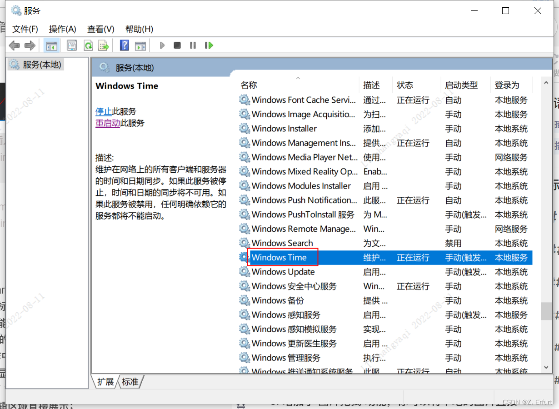The image size is (559, 409).
Task: Click the gear icon of Windows Modules Installer
Action: coord(245,186)
